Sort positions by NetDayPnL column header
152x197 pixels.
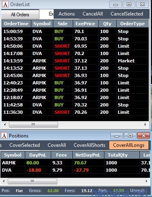click(88, 155)
